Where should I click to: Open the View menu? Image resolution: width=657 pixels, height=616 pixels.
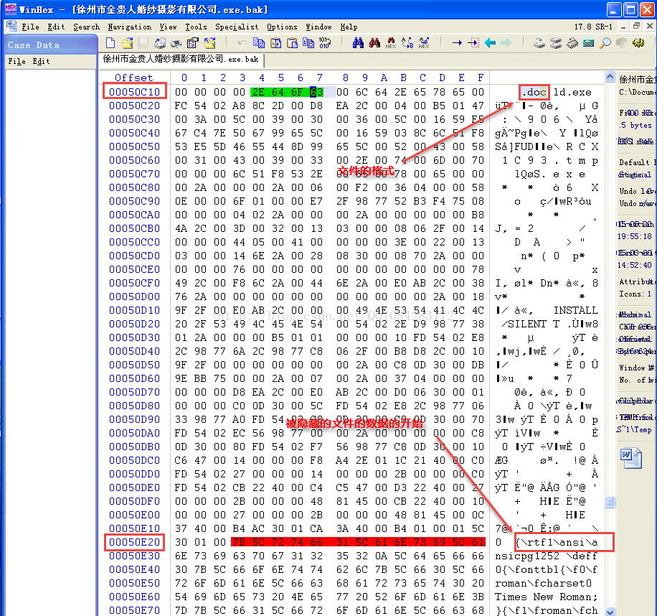168,27
